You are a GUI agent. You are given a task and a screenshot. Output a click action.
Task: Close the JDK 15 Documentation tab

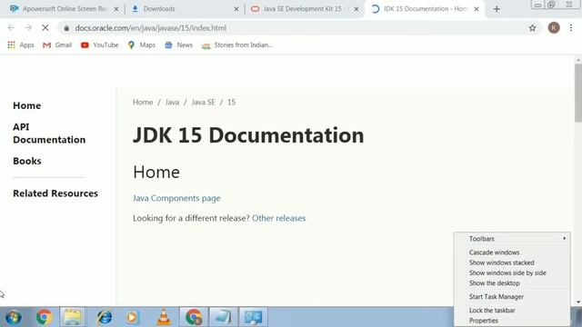[477, 9]
